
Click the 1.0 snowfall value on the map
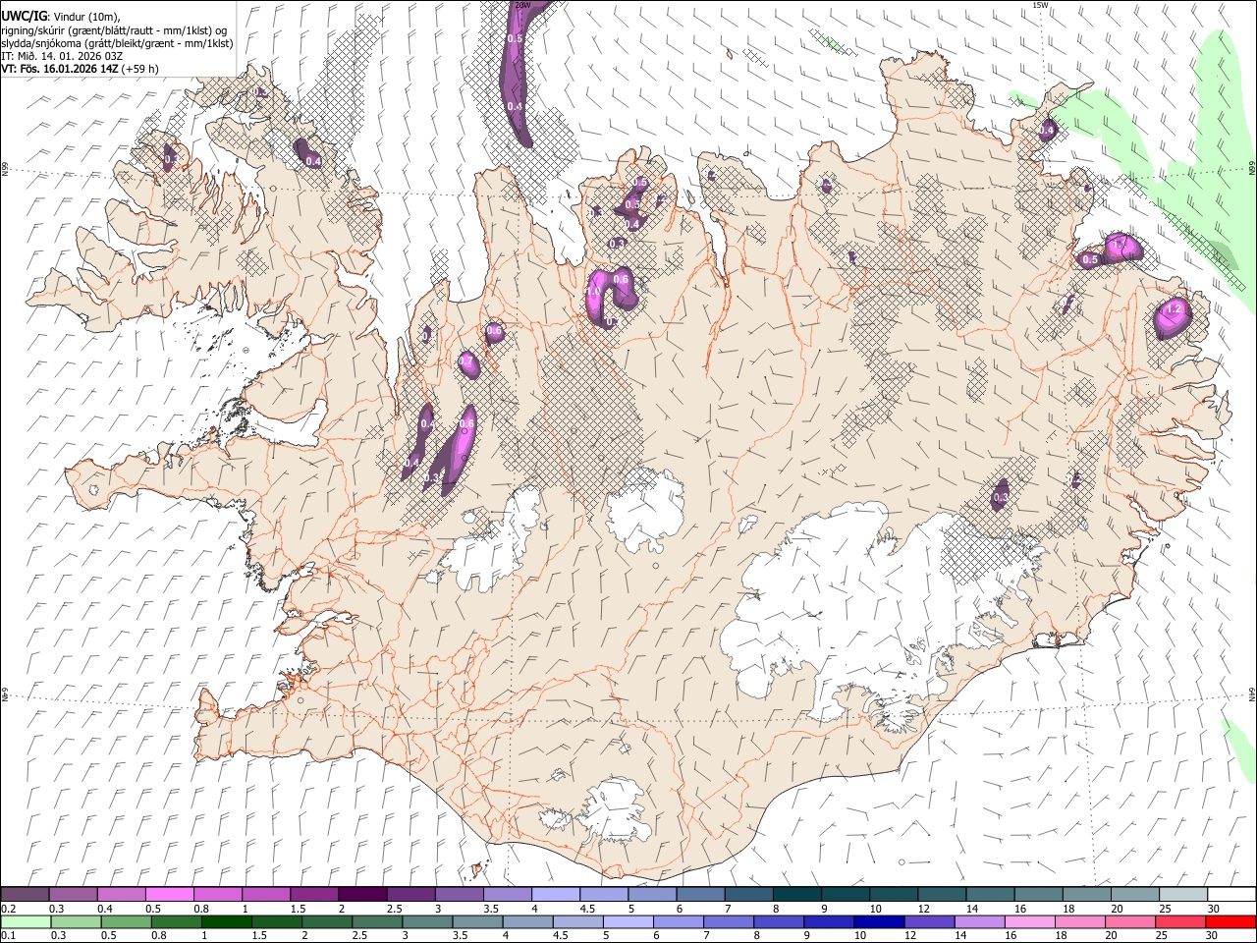[593, 292]
